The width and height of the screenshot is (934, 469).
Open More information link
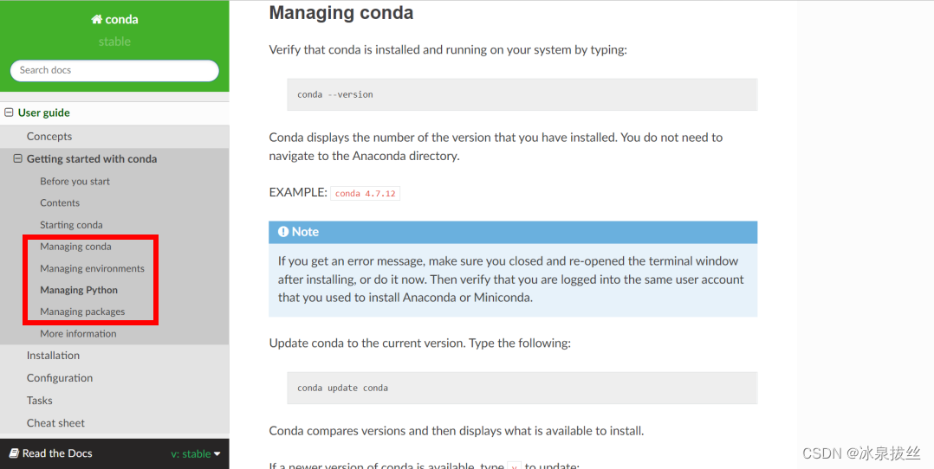point(78,334)
